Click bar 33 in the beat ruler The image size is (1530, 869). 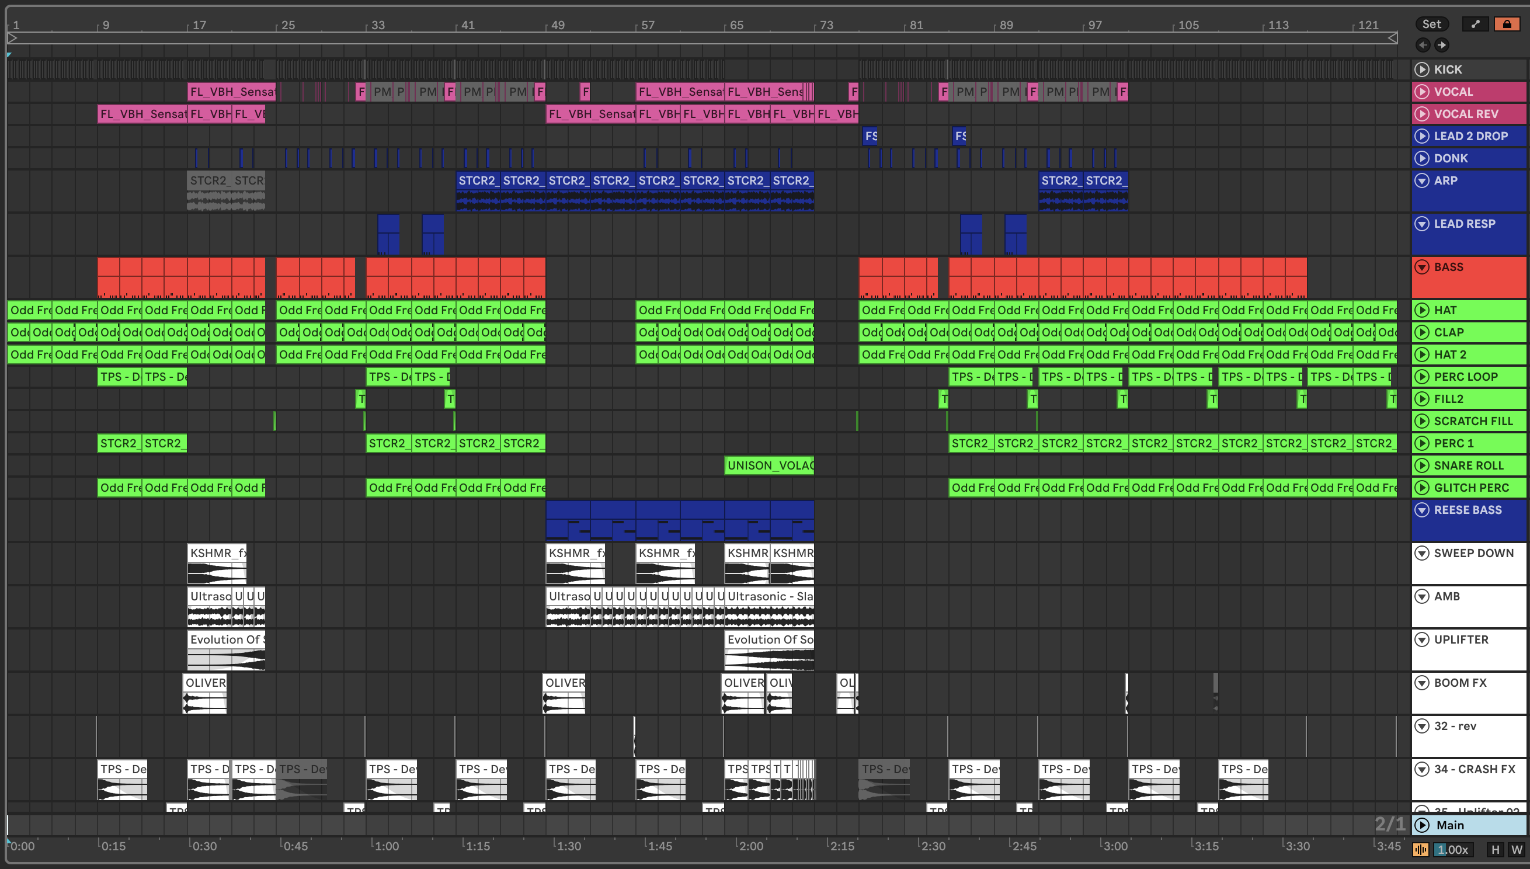[x=378, y=25]
